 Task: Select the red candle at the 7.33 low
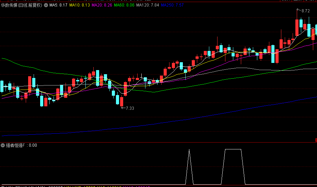tap(121, 102)
